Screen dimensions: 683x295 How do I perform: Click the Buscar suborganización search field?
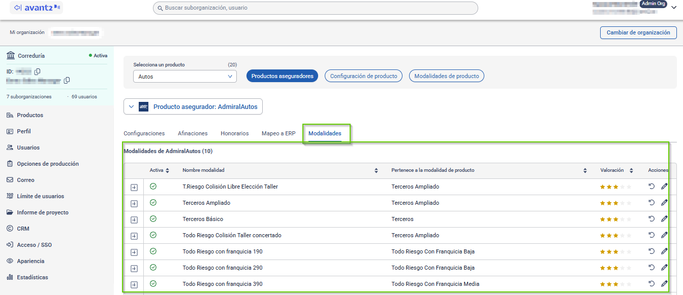pos(316,8)
